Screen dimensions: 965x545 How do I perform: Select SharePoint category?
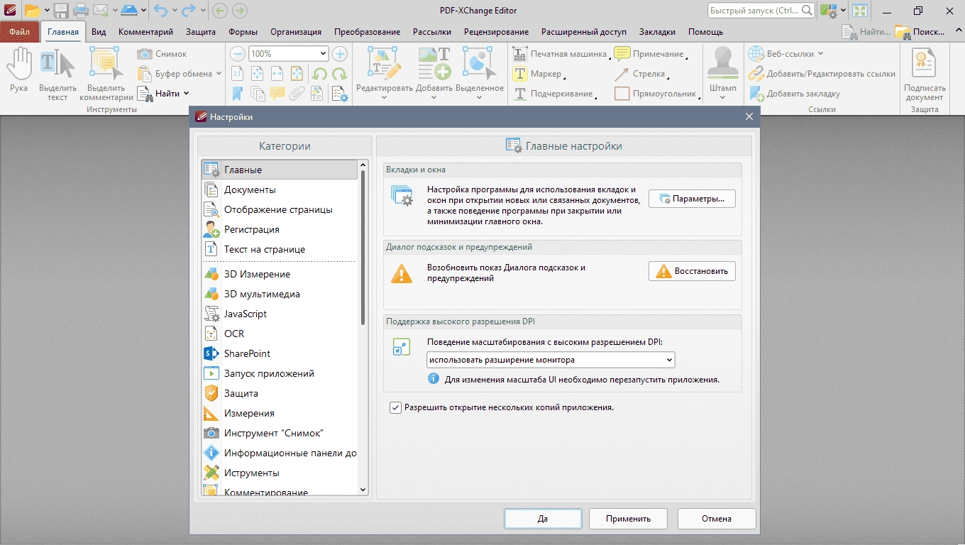coord(280,353)
